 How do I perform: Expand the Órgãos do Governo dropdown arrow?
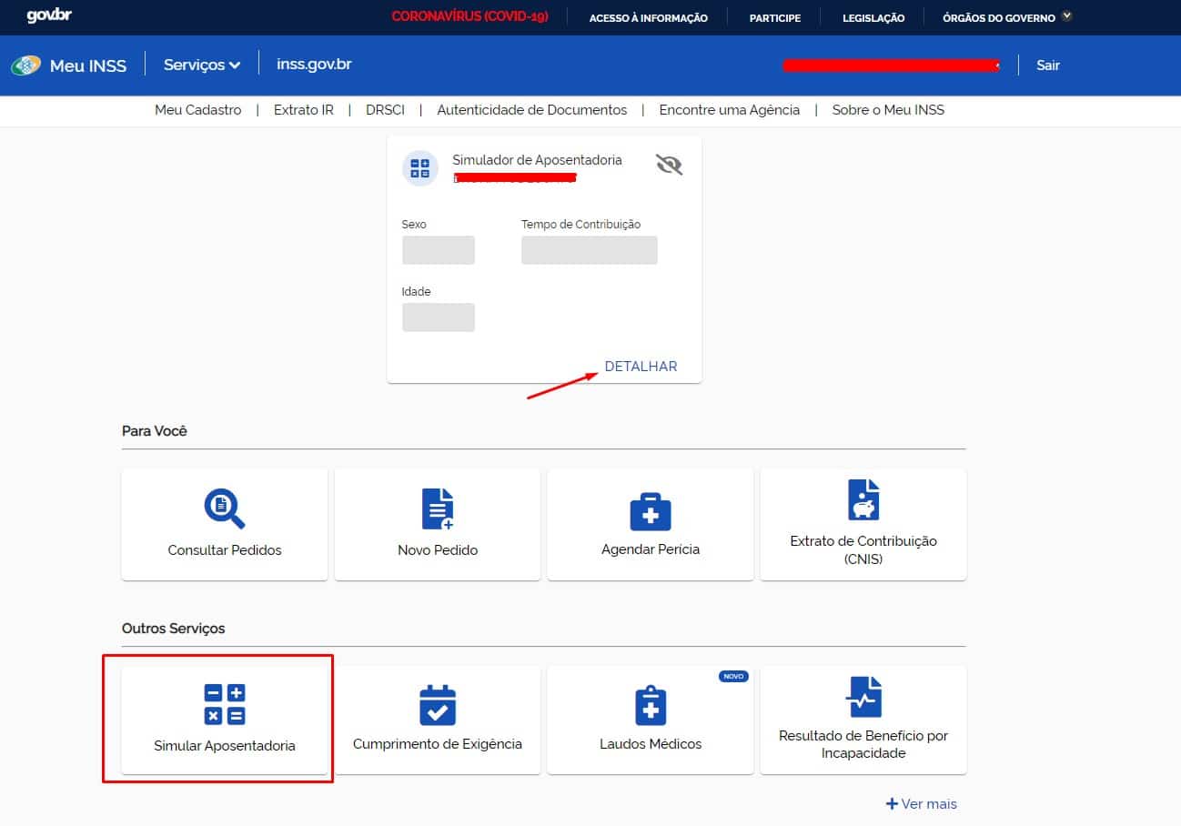(x=1067, y=16)
